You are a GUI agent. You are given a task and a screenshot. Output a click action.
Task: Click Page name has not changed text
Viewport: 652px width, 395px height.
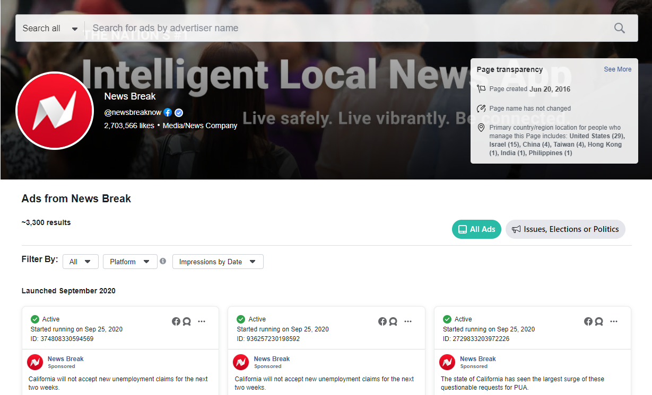530,109
